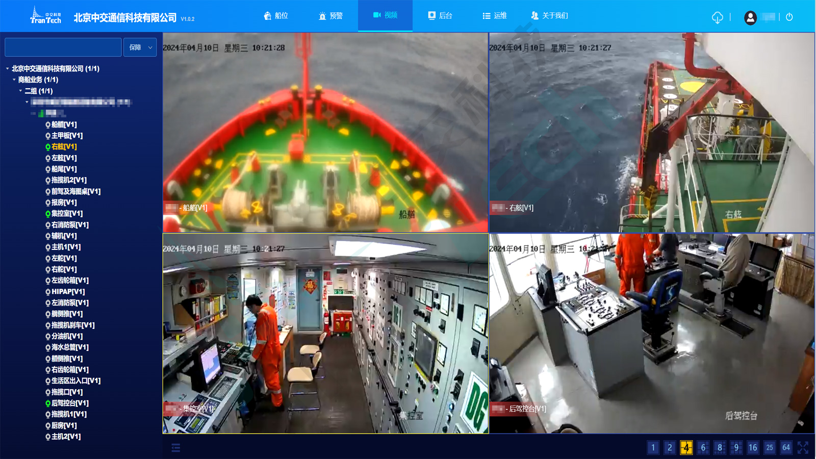816x459 pixels.
Task: Collapse the 商船业务 tree node
Action: point(14,80)
